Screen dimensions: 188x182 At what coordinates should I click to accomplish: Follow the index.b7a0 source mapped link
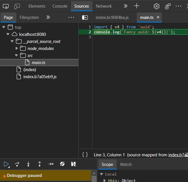point(178,155)
